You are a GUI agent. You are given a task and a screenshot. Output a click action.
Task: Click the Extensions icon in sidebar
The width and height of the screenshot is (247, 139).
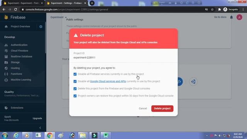6,108
